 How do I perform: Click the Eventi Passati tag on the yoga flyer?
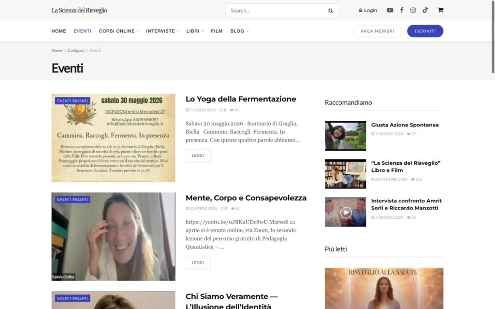(x=73, y=101)
